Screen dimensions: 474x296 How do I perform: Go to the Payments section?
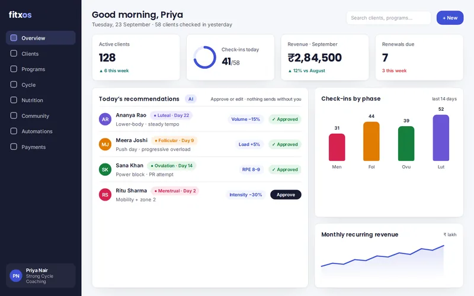point(40,147)
